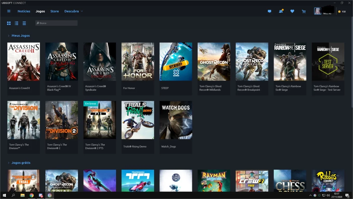The width and height of the screenshot is (353, 199).
Task: Open Trackmania free game cover
Action: pyautogui.click(x=138, y=181)
